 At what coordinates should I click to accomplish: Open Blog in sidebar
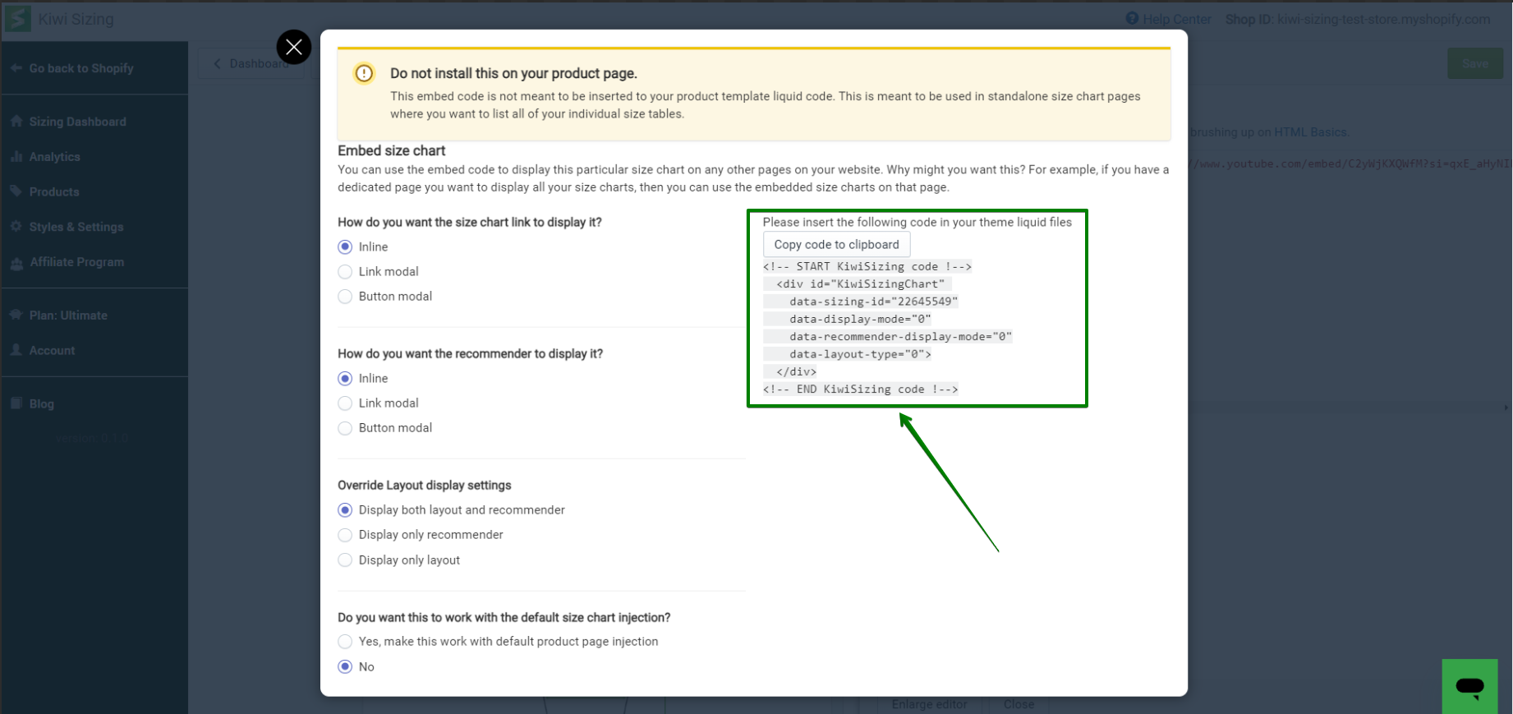(x=42, y=403)
